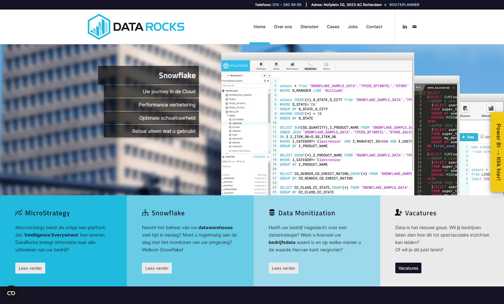Image resolution: width=504 pixels, height=304 pixels.
Task: Collapse the sidebar with the double-arrow icon
Action: coord(268,81)
